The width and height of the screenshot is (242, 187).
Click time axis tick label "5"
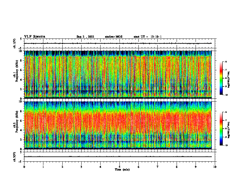coord(119,167)
